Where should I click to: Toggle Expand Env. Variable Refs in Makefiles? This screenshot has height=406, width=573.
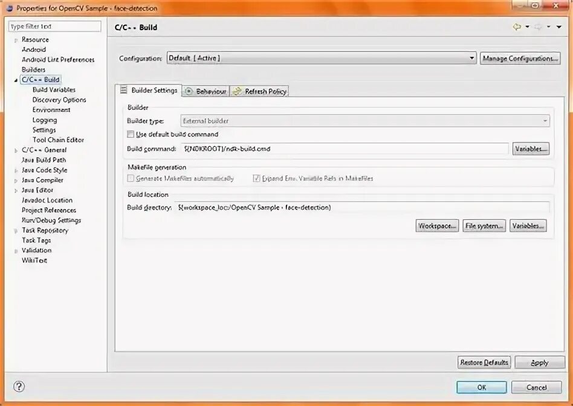point(256,178)
